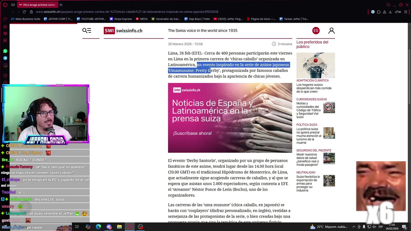Open WhatsApp in the Opera sidebar
Viewport: 411px width, 231px height.
5,51
